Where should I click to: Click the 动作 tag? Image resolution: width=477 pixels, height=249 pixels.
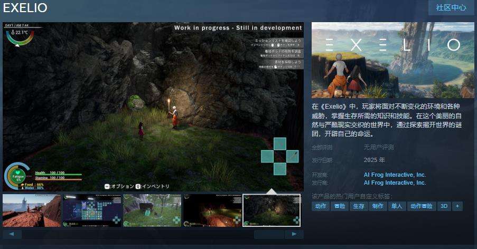point(320,206)
